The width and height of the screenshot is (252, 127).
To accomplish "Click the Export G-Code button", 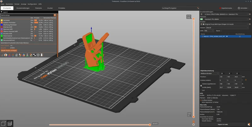I will click(223, 124).
